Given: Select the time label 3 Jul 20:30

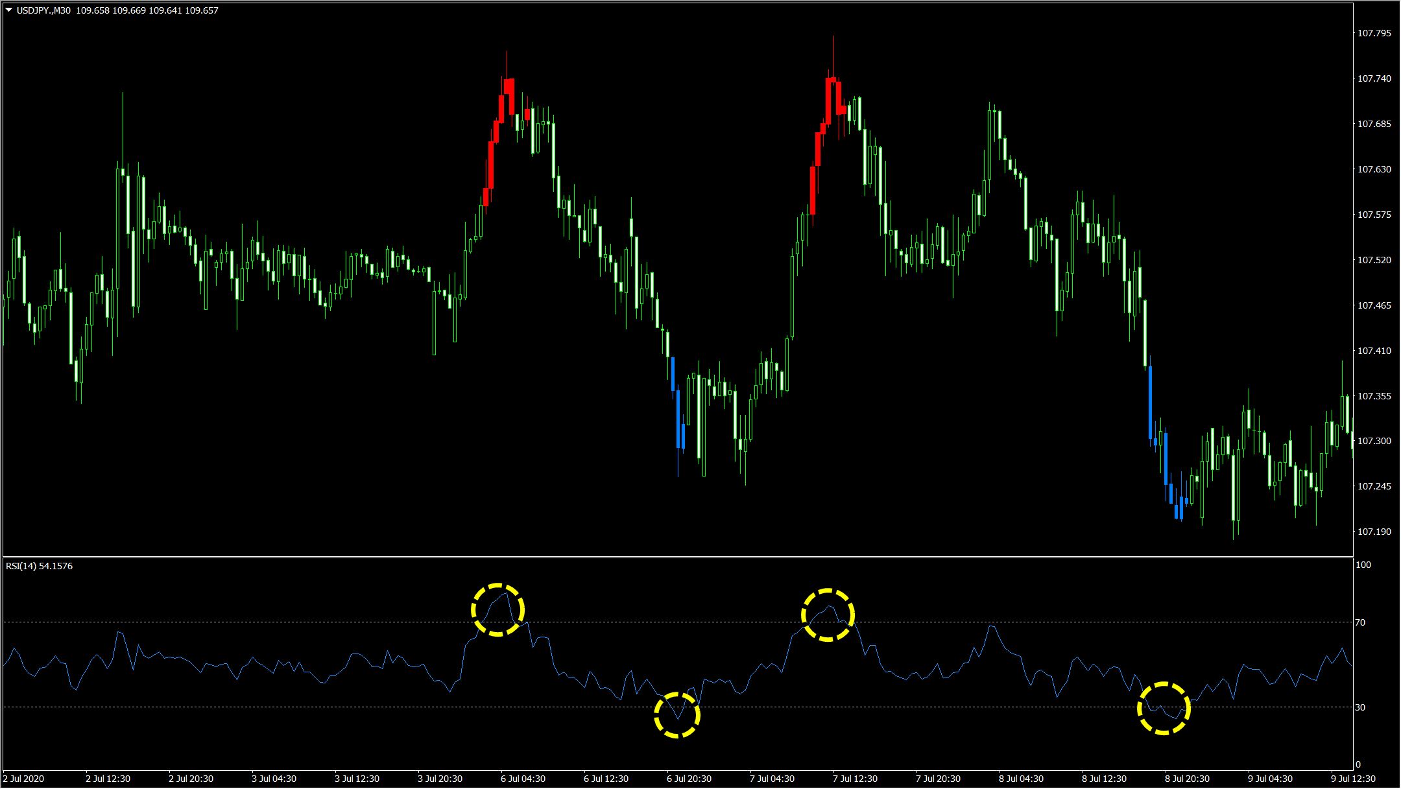Looking at the screenshot, I should coord(440,779).
